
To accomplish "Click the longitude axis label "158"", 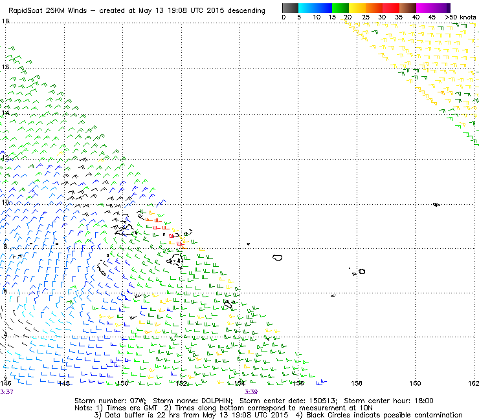I will 357,383.
